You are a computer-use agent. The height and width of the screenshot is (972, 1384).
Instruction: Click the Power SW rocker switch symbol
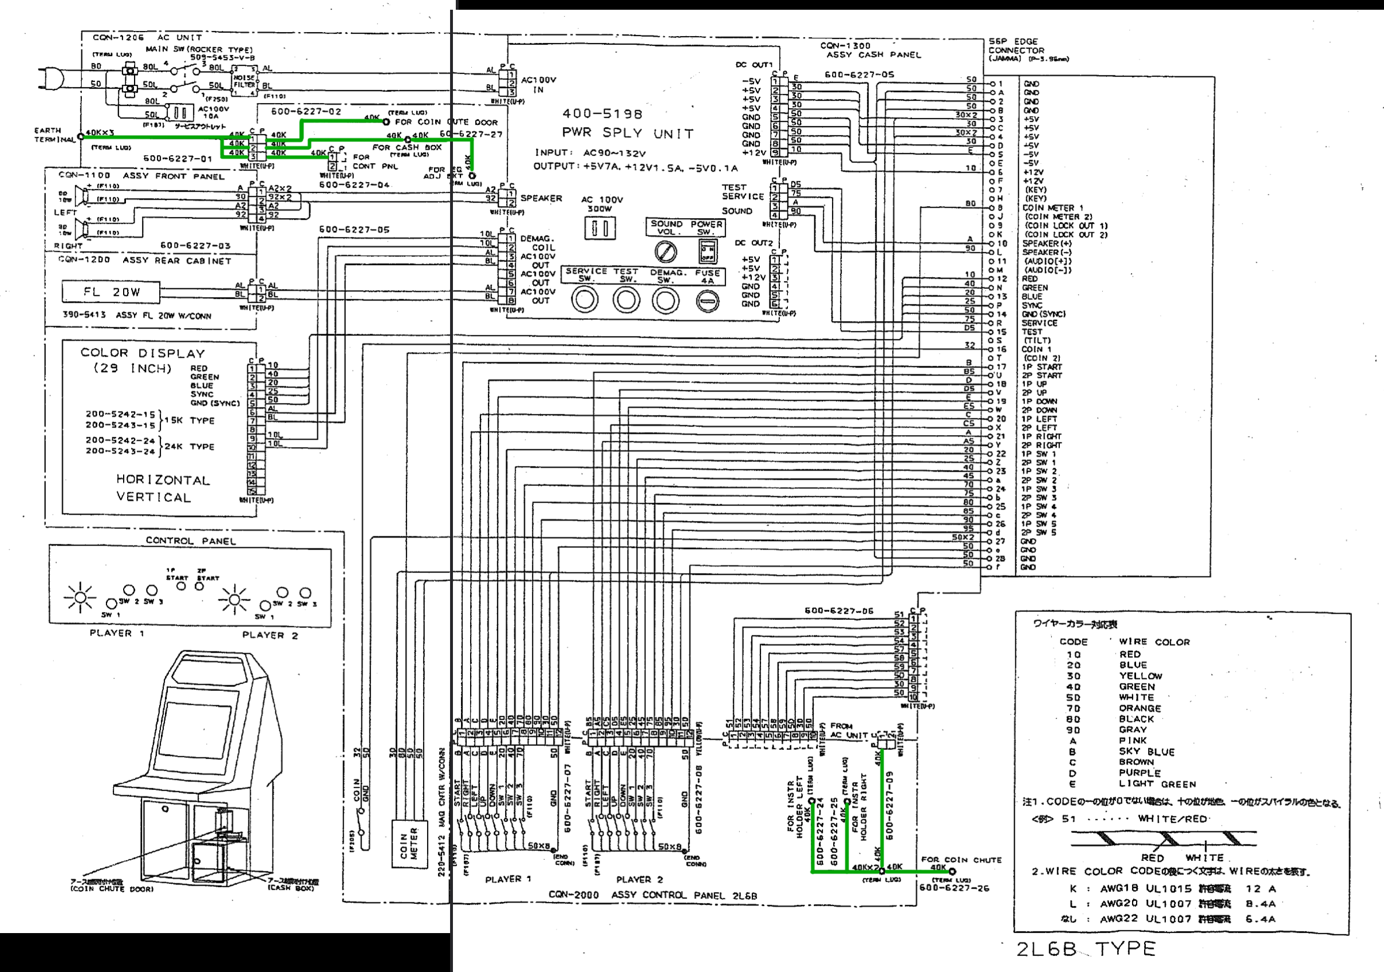pyautogui.click(x=707, y=251)
